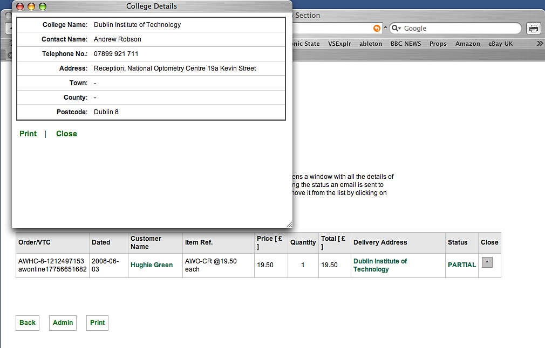
Task: Click the yellow minimize button of popup
Action: click(31, 6)
